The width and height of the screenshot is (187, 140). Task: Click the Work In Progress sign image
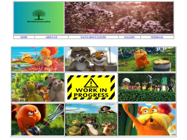tap(91, 87)
